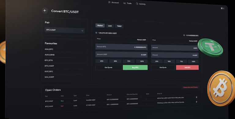Expand the BTC/USDT pair dropdown
The height and width of the screenshot is (119, 235).
pyautogui.click(x=65, y=30)
